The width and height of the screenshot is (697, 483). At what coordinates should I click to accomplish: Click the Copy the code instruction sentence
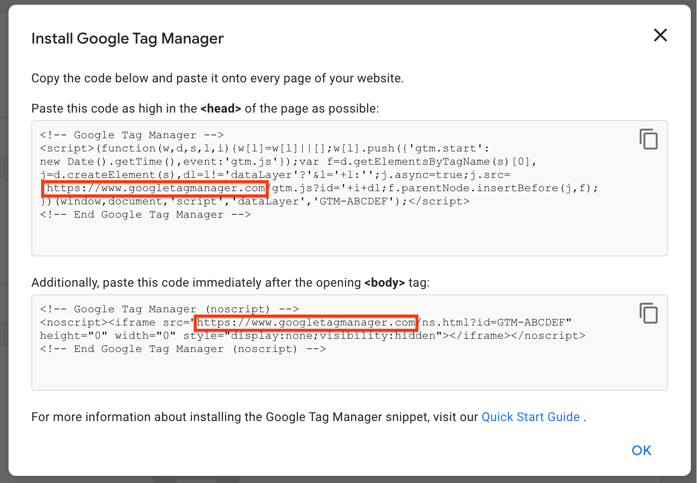click(x=217, y=78)
